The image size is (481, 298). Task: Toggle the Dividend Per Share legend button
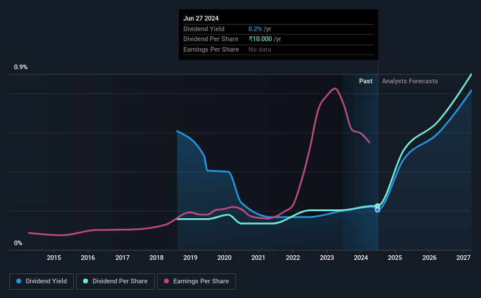(x=115, y=282)
